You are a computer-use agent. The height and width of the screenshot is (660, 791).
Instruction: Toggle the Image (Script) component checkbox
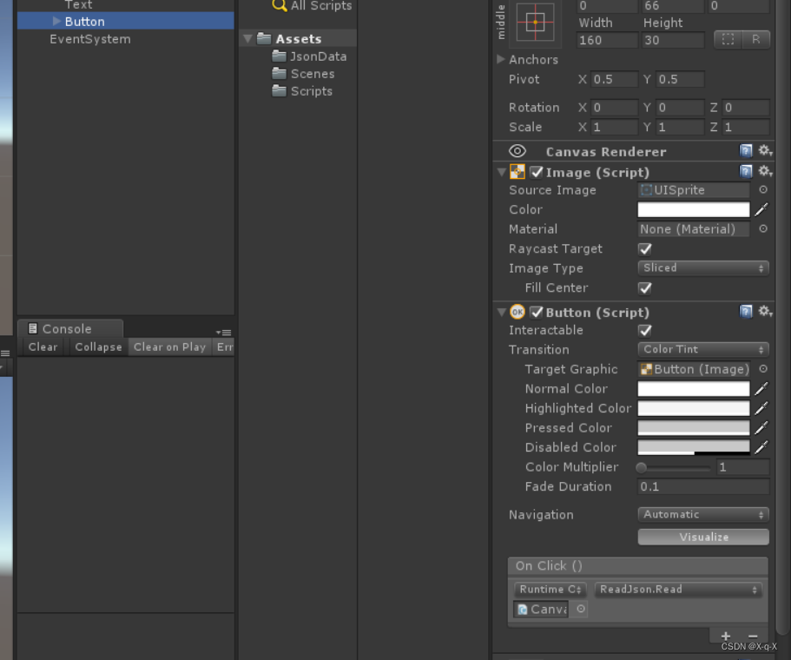(x=537, y=172)
